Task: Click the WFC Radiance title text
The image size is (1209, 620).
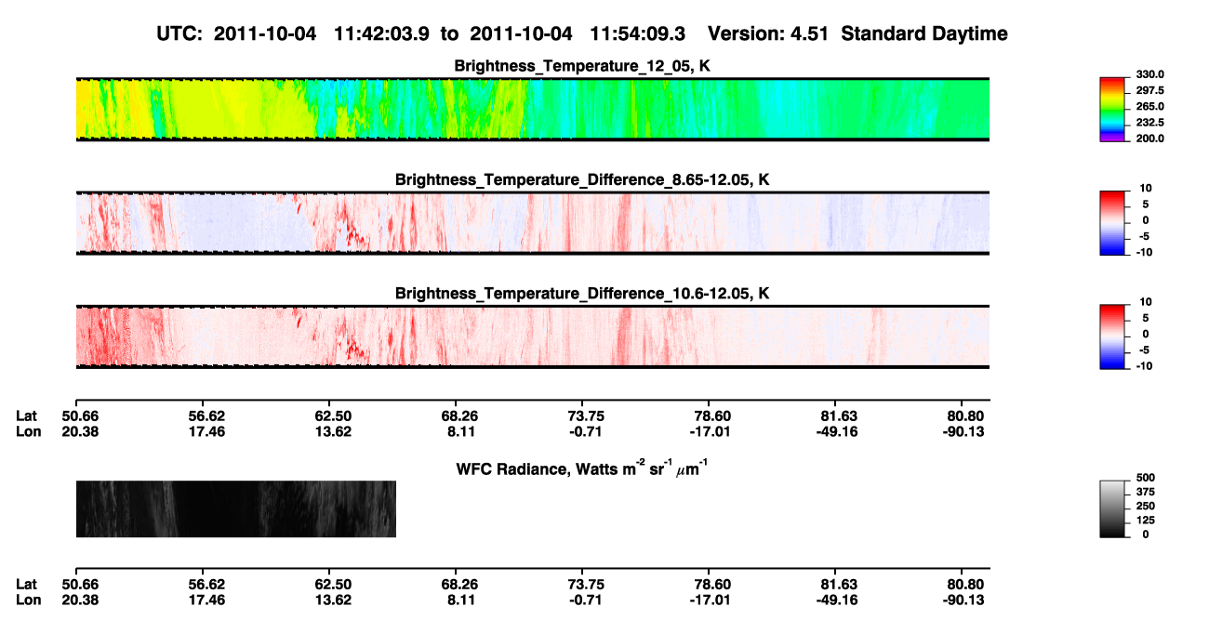Action: click(582, 468)
